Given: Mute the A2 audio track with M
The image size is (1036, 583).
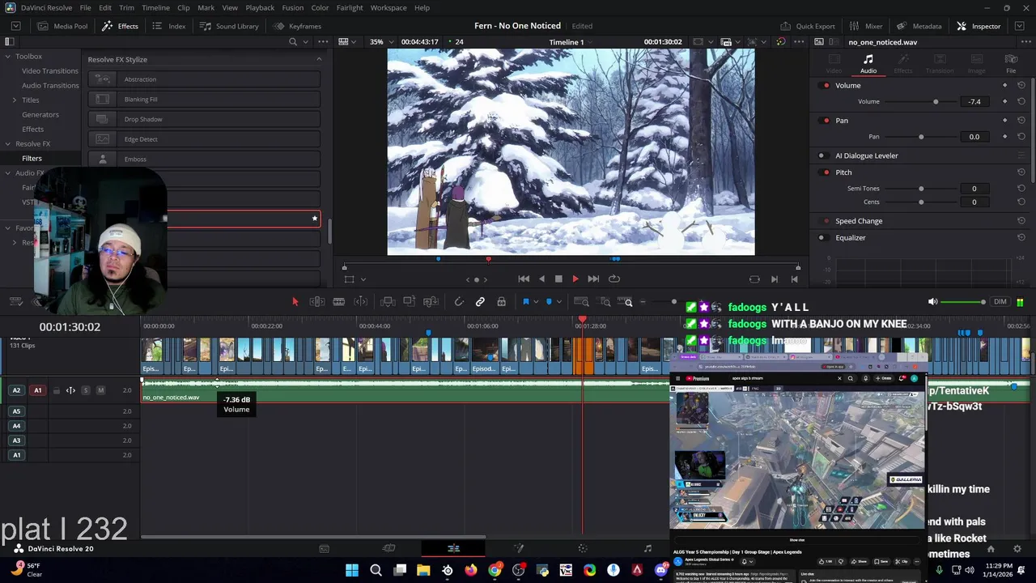Looking at the screenshot, I should pos(100,390).
